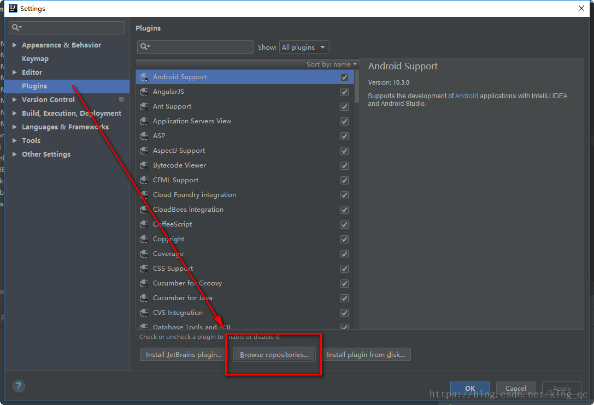The width and height of the screenshot is (594, 405).
Task: Click the Bytecode Viewer plugin icon
Action: click(x=144, y=165)
